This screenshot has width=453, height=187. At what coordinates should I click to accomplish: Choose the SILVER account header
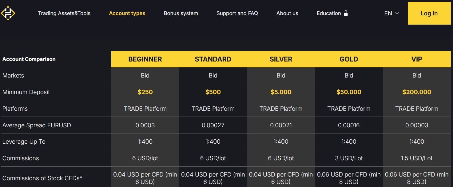coord(281,59)
